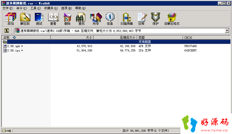
Task: Open the File (文件) menu
Action: pos(8,8)
